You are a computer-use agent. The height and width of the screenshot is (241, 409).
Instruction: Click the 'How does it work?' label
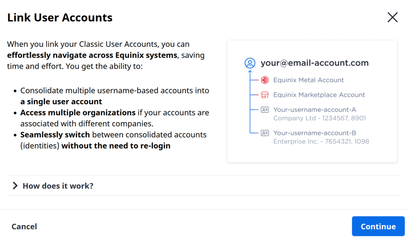(58, 186)
